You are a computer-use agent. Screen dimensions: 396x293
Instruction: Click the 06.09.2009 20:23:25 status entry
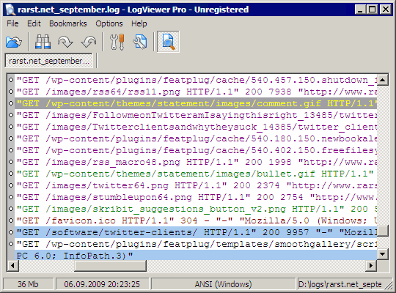(102, 284)
